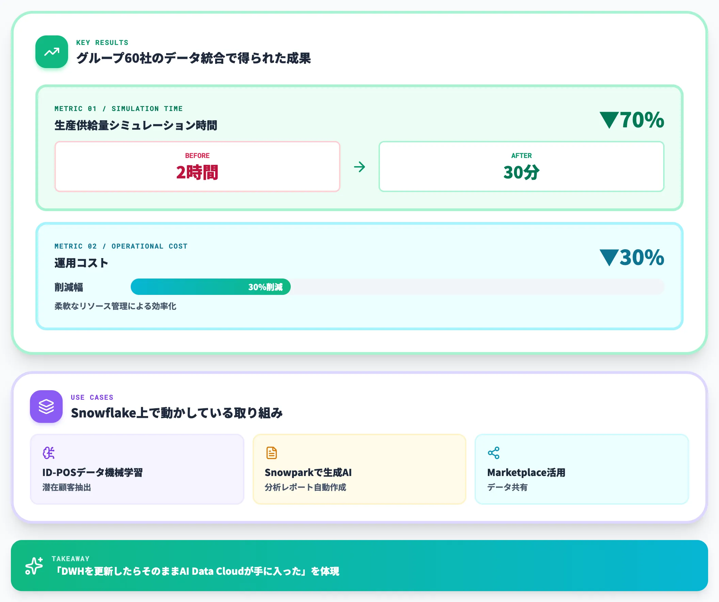
Task: Click the share icon on Marketplace card
Action: pyautogui.click(x=494, y=453)
